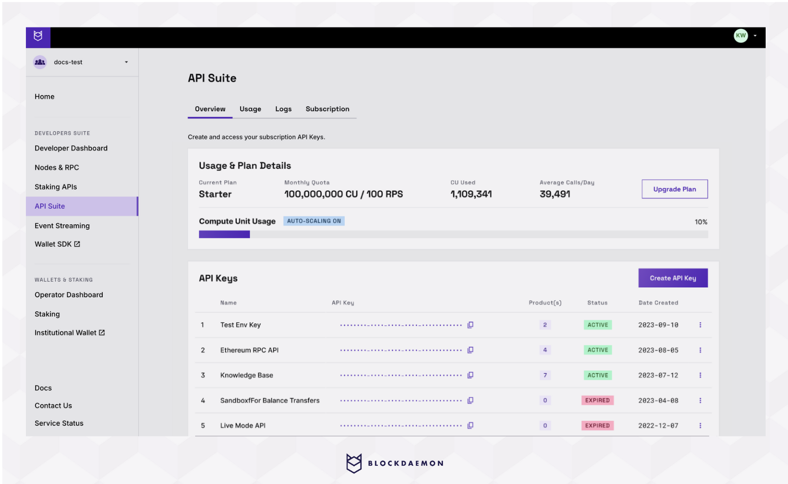Open Developer Dashboard from sidebar
The height and width of the screenshot is (484, 788).
[x=71, y=148]
